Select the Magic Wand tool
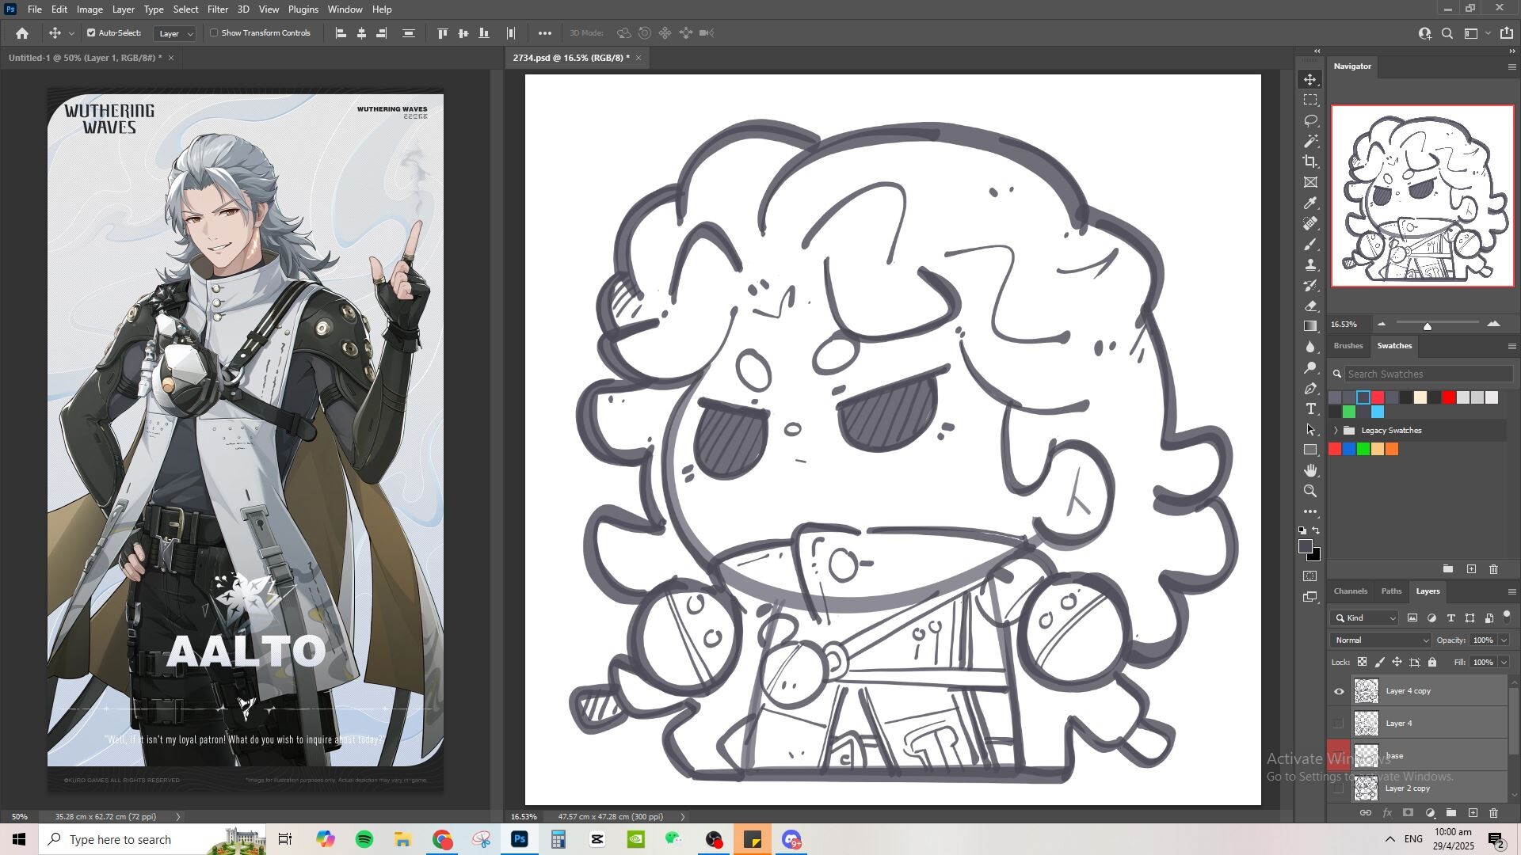 pos(1311,141)
